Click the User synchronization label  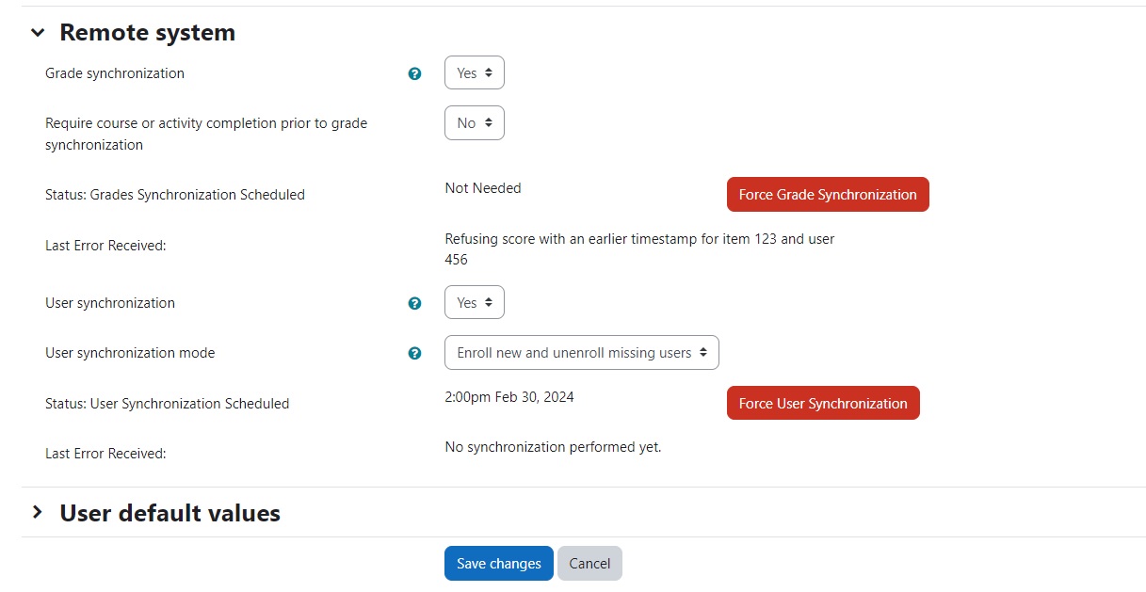110,303
